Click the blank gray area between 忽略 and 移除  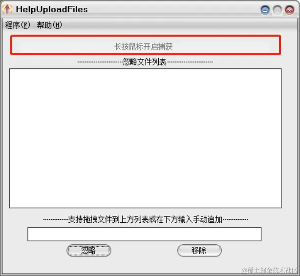coord(144,251)
